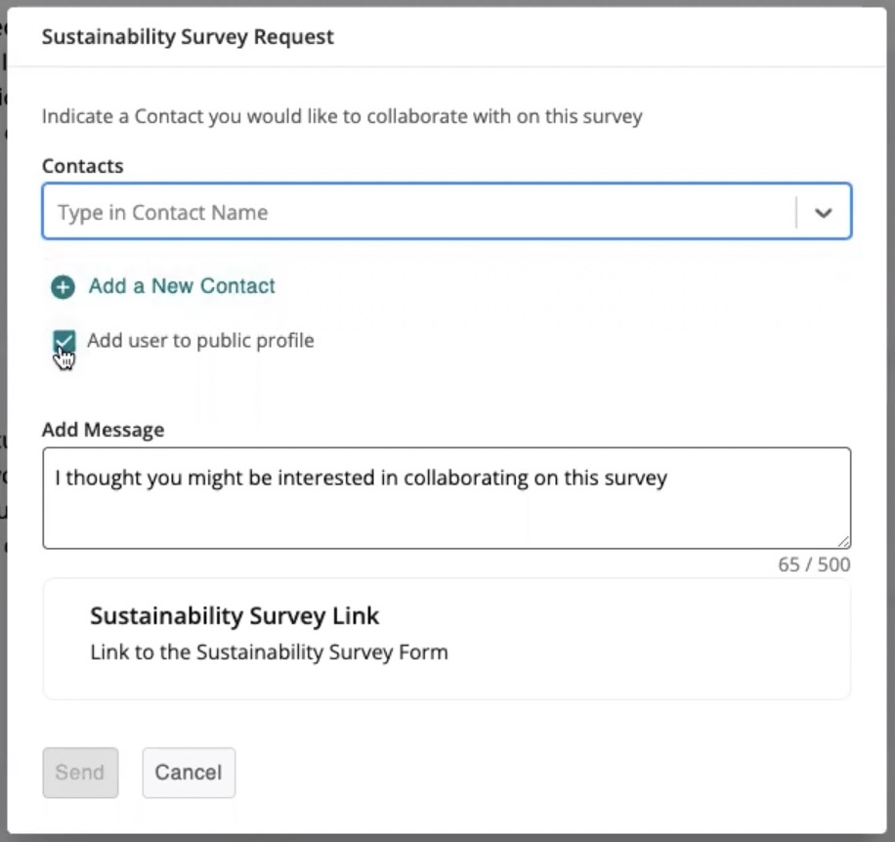Place cursor after the word survey in message
Screen dimensions: 895x842
click(669, 479)
